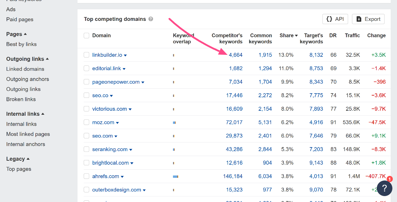This screenshot has width=397, height=202.
Task: Collapse the Outgoing links sidebar section
Action: 27,59
